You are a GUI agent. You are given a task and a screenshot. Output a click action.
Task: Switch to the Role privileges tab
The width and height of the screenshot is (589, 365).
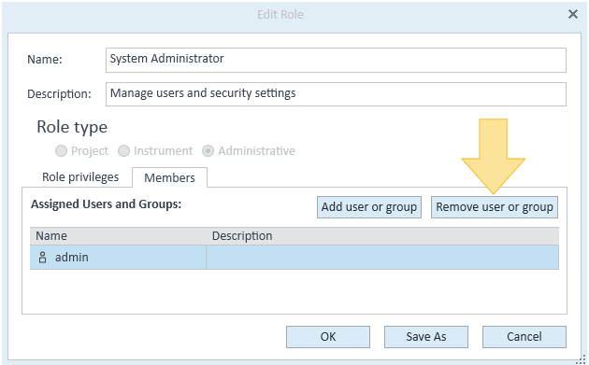pyautogui.click(x=80, y=177)
